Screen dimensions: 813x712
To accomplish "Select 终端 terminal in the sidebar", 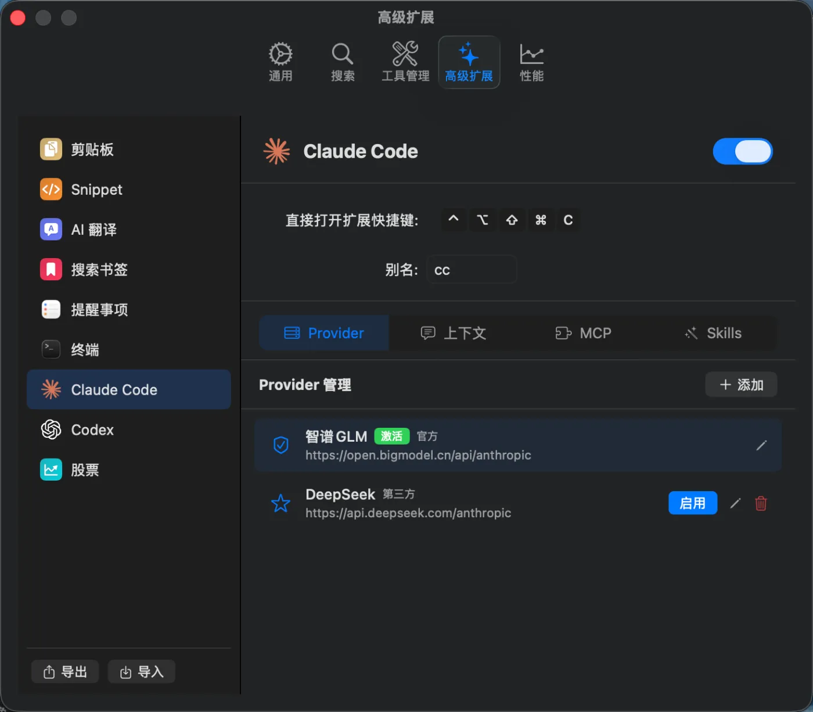I will [x=128, y=350].
